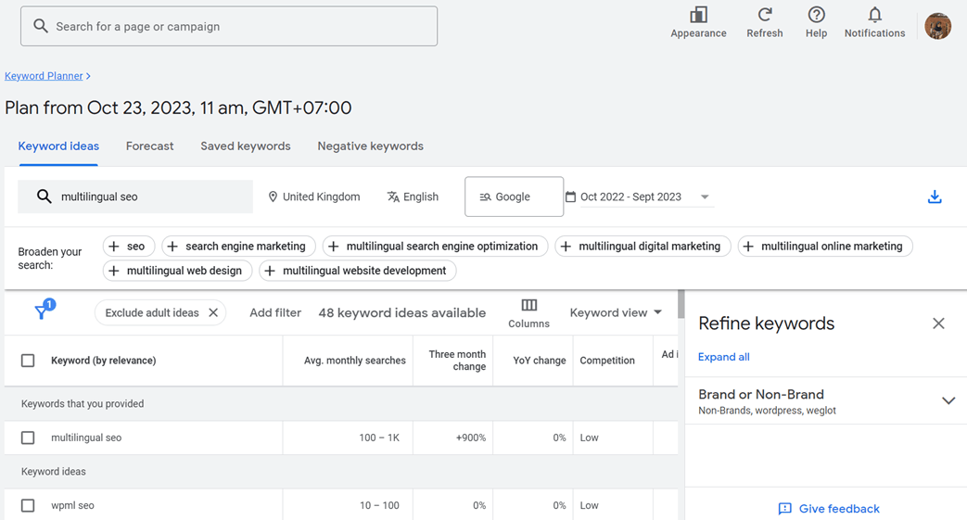Sort by Keyword (by relevance) header

click(x=103, y=361)
